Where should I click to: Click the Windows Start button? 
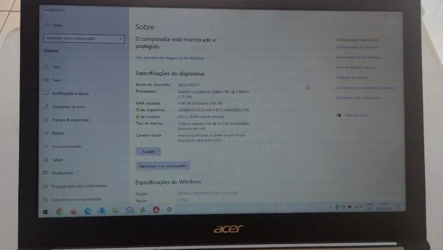[45, 212]
